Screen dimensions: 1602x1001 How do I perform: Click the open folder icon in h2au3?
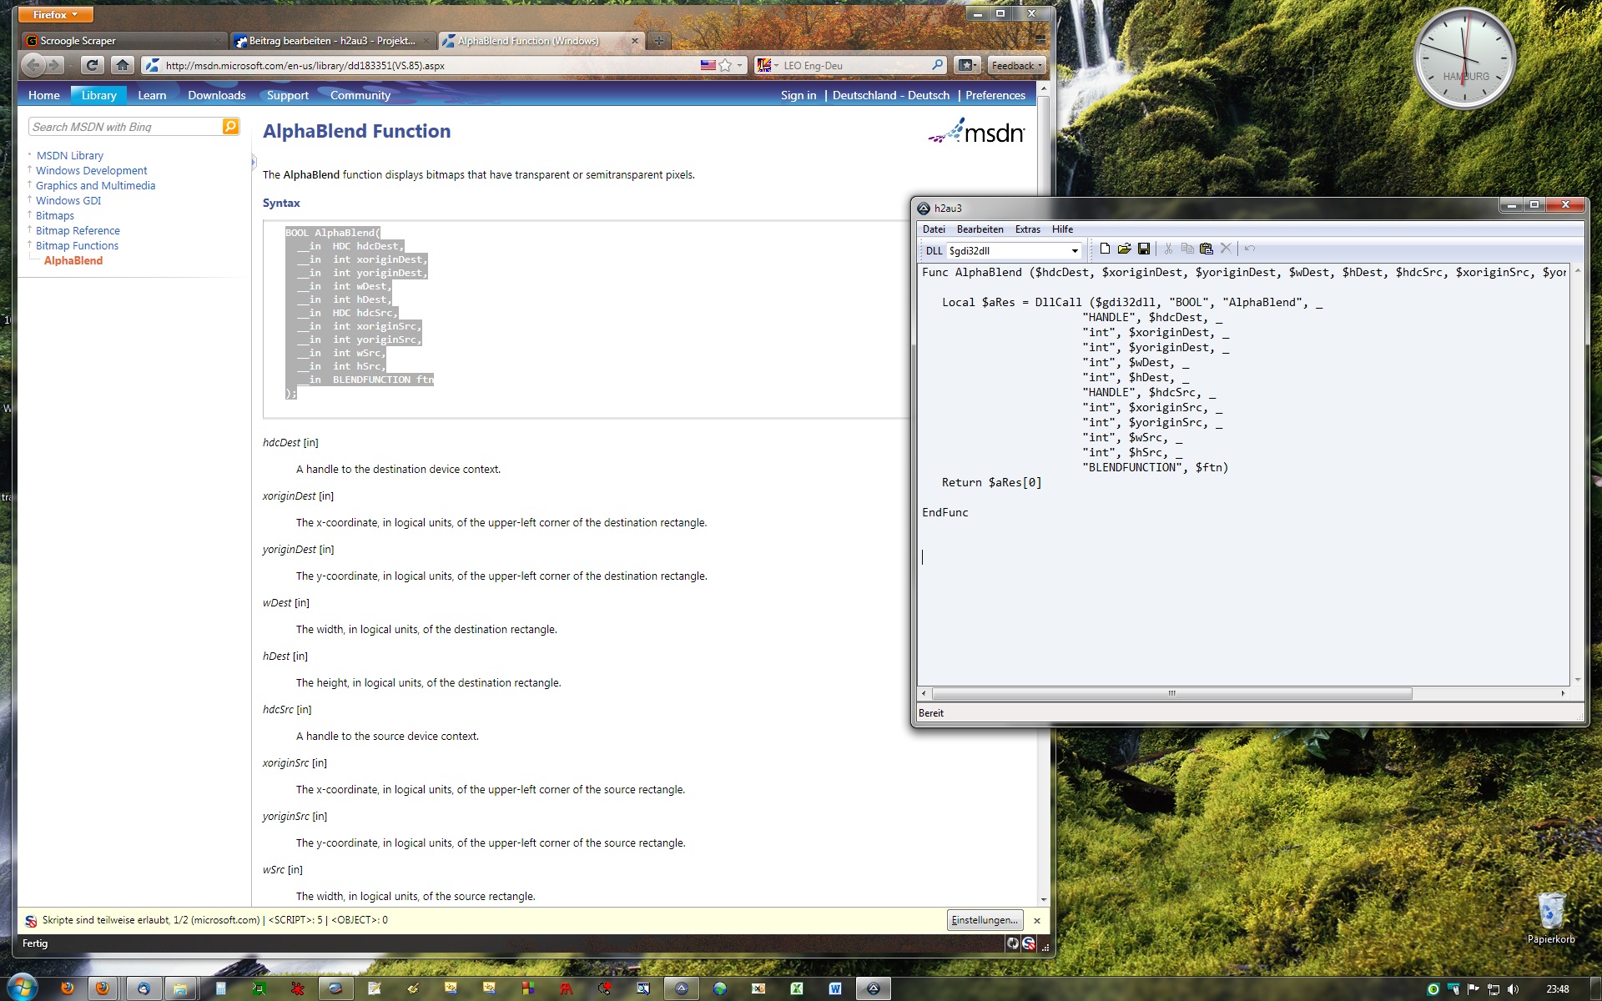[x=1124, y=249]
